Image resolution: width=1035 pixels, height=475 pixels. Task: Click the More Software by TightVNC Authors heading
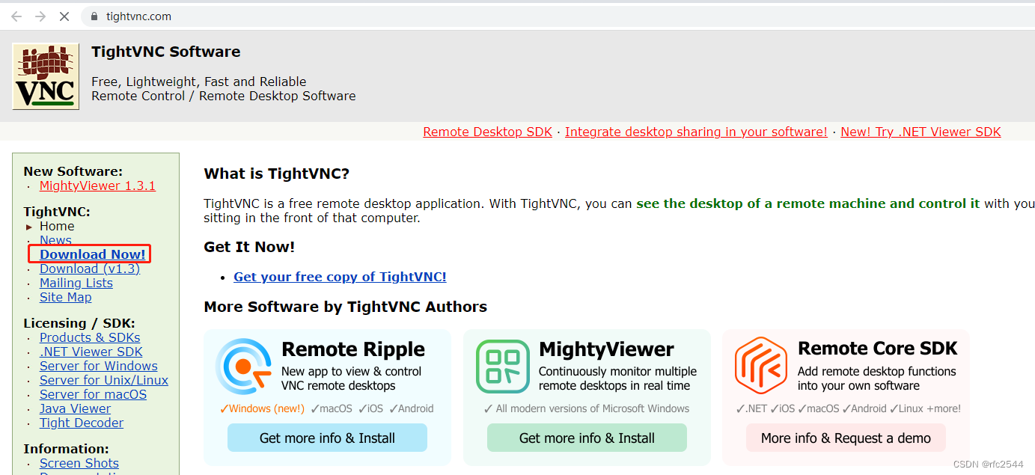[346, 307]
